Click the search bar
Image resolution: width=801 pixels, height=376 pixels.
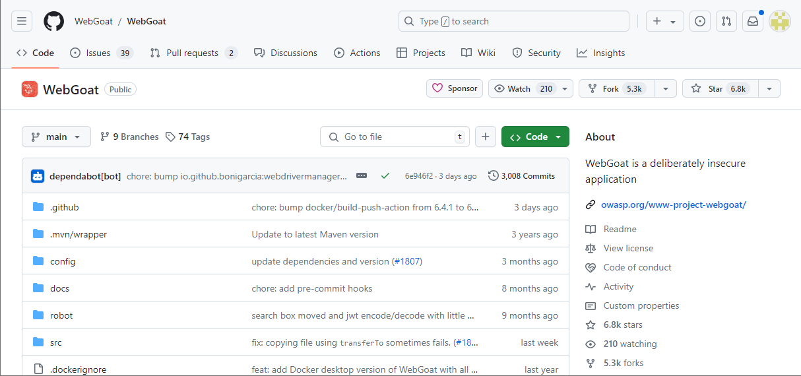pos(514,21)
